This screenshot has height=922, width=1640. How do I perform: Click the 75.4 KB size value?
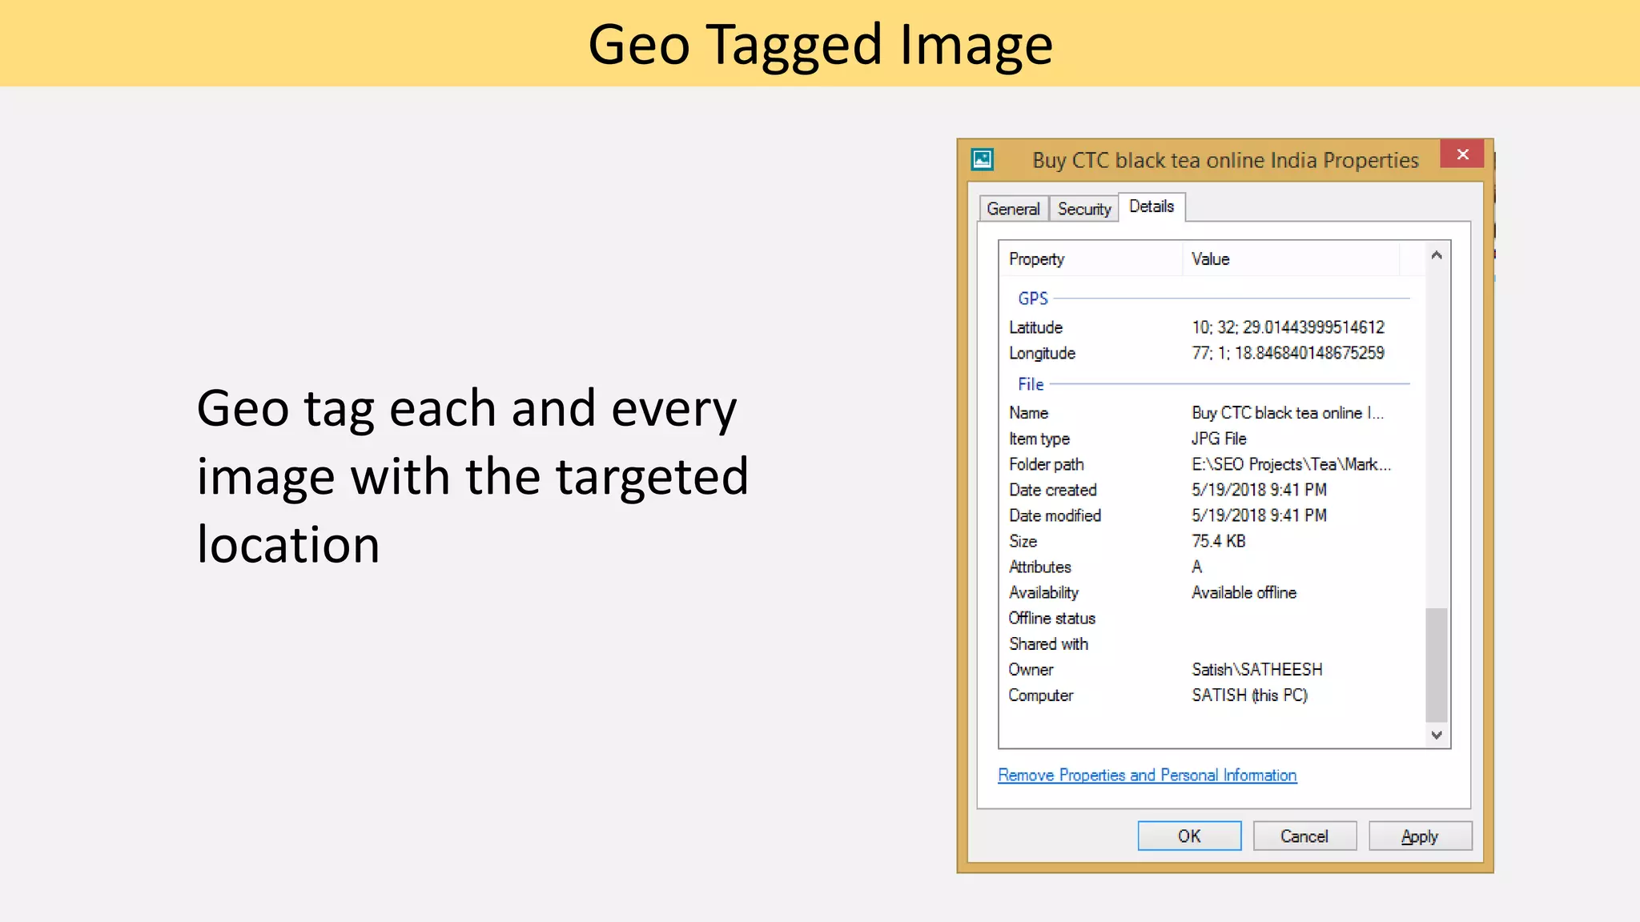(x=1219, y=541)
